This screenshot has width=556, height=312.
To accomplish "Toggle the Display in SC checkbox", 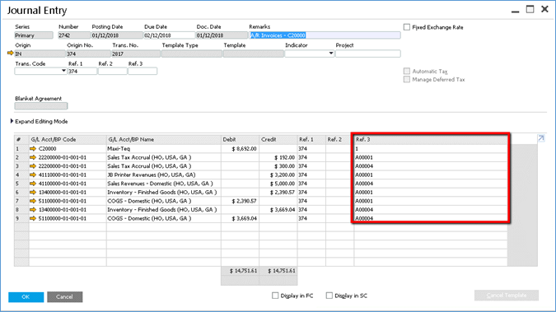I will click(x=329, y=296).
